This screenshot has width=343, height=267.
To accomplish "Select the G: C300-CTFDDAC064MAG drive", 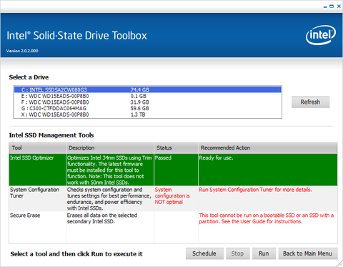I will pos(147,108).
